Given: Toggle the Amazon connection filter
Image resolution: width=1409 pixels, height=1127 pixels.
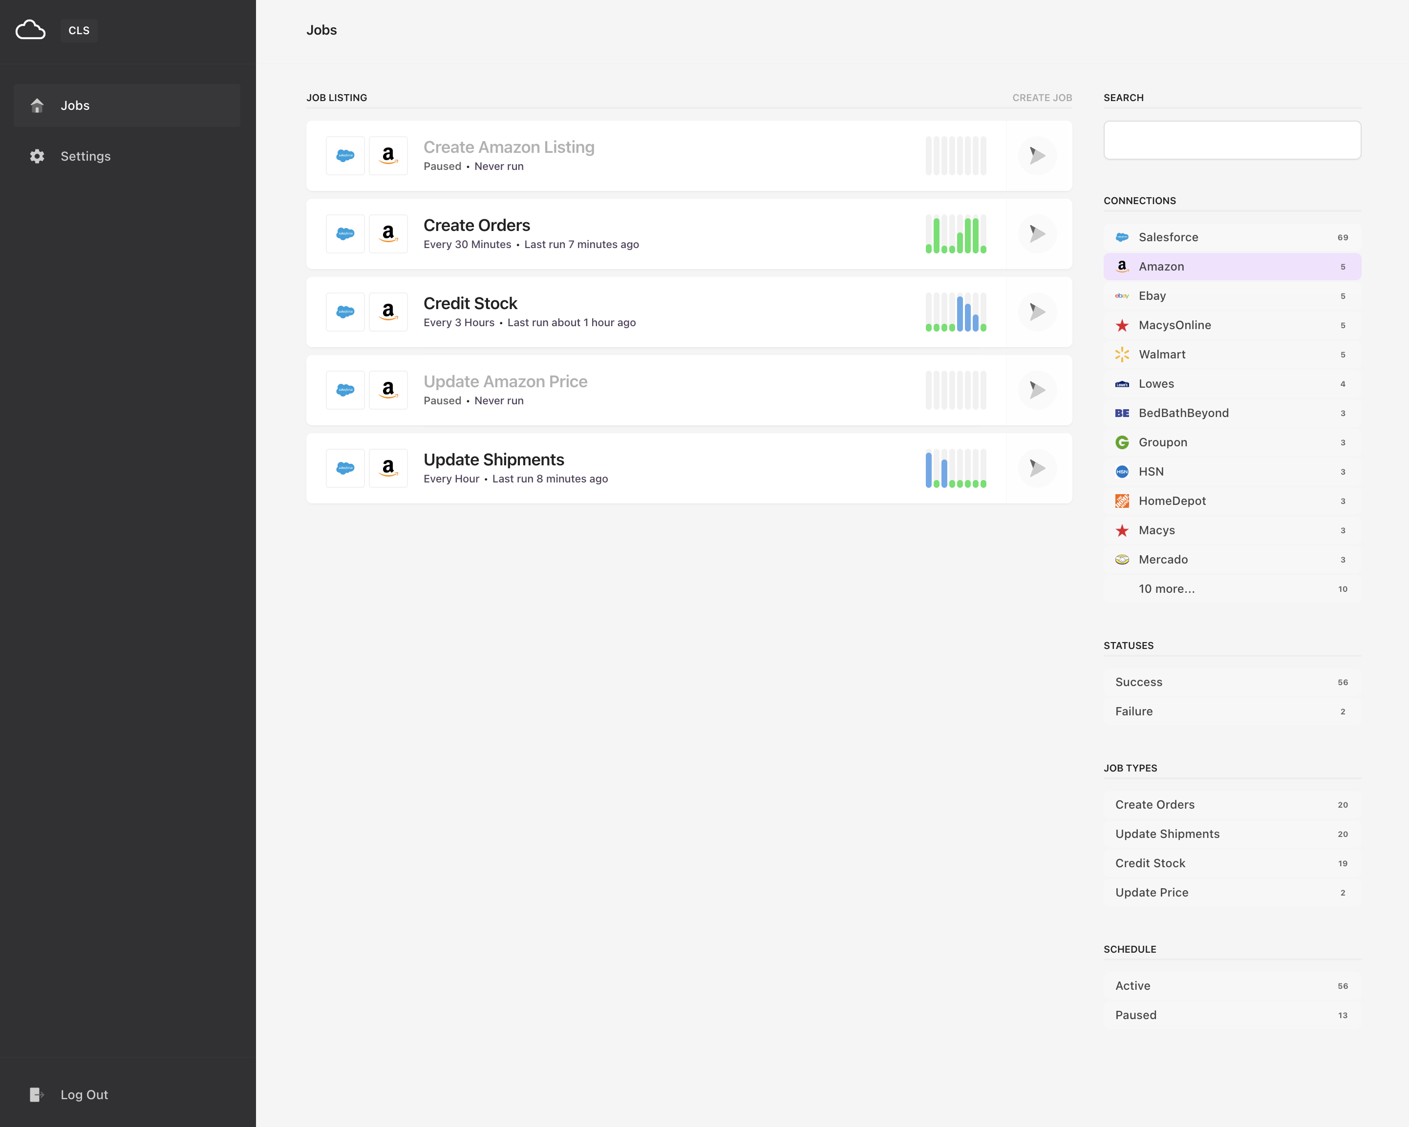Looking at the screenshot, I should 1232,266.
